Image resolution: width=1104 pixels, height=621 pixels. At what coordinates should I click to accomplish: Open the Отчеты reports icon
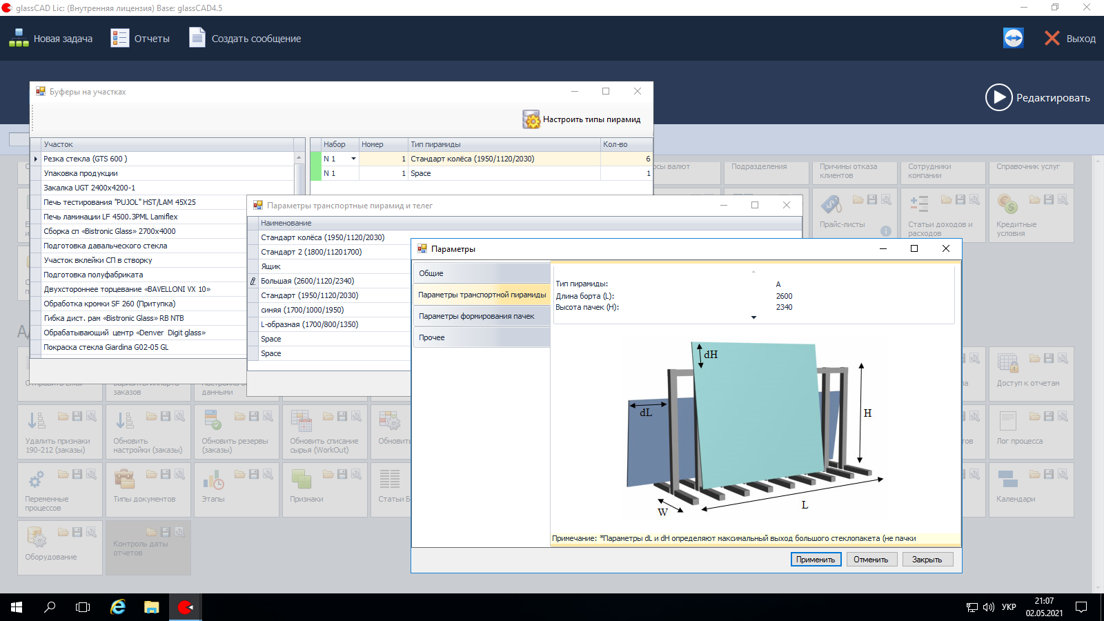(x=120, y=38)
